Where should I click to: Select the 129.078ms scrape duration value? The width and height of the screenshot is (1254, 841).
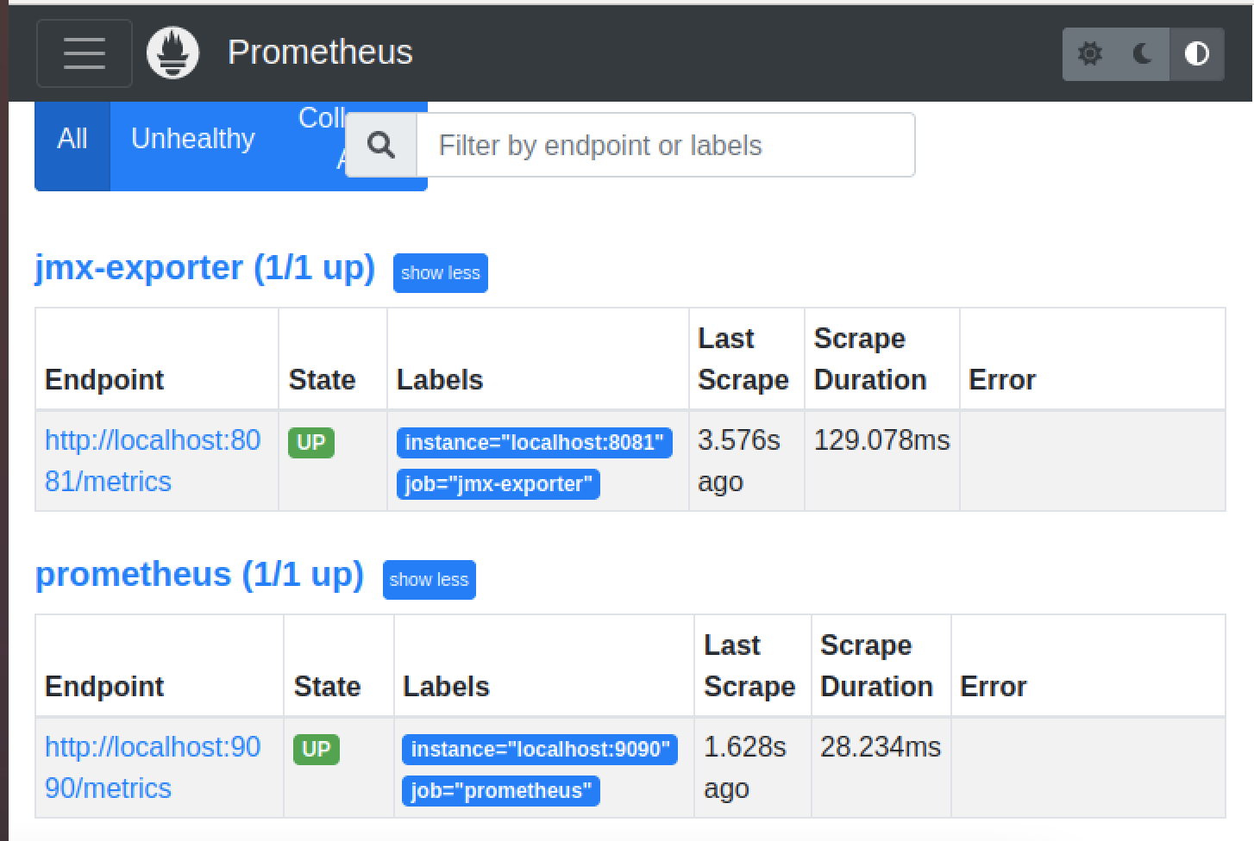(881, 440)
